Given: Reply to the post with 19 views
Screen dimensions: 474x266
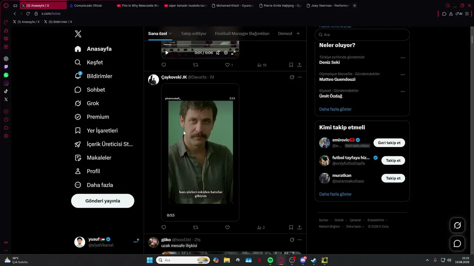Looking at the screenshot, I should (164, 65).
